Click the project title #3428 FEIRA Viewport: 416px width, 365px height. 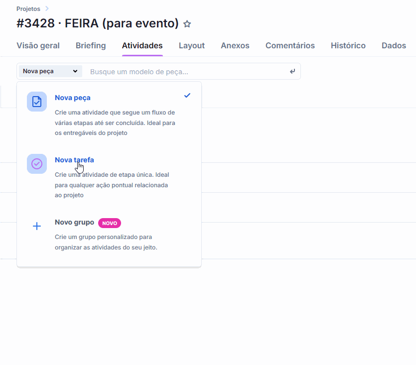(97, 23)
